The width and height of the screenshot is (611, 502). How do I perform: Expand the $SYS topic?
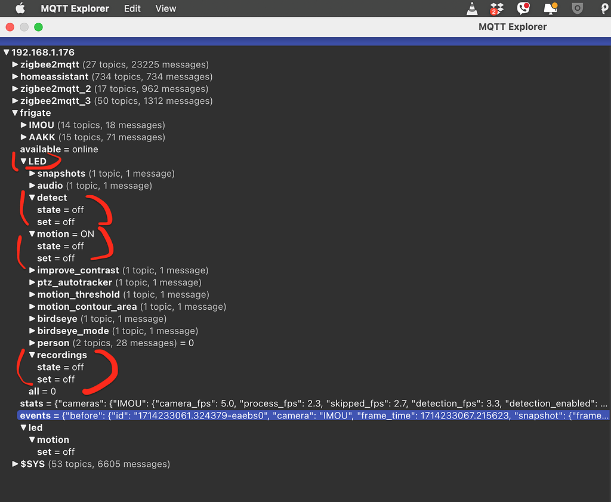coord(15,464)
